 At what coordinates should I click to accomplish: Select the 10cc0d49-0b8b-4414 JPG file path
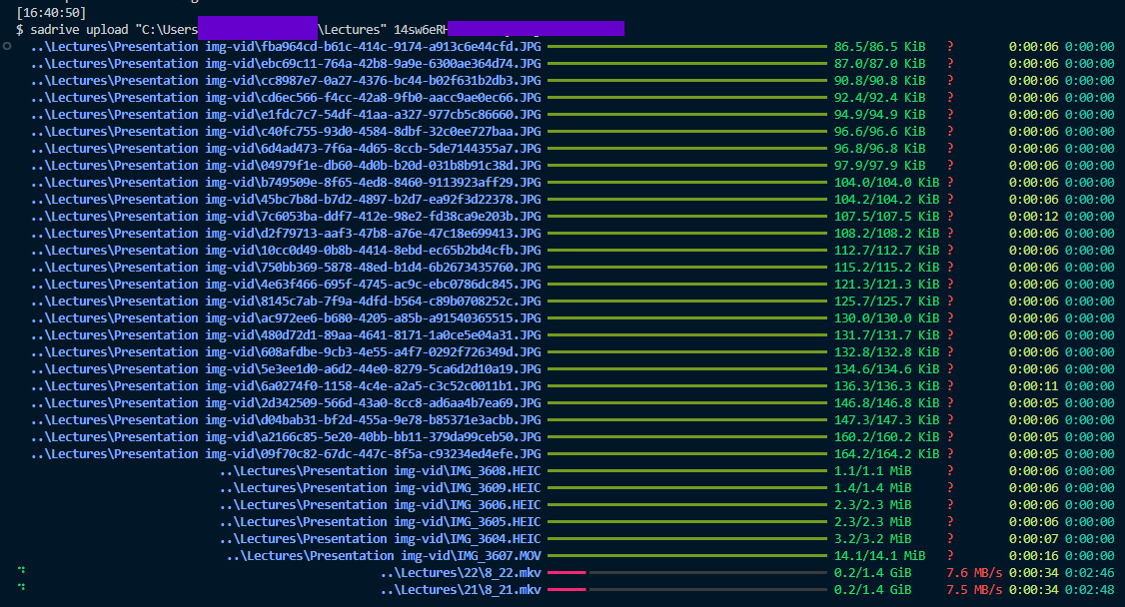pyautogui.click(x=286, y=251)
